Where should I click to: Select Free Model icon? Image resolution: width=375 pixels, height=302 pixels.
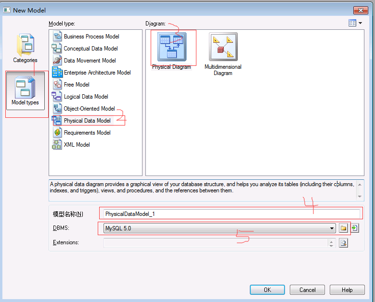(57, 84)
